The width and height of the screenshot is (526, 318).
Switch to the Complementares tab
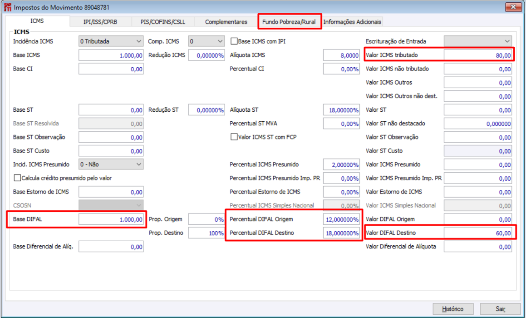[x=226, y=22]
